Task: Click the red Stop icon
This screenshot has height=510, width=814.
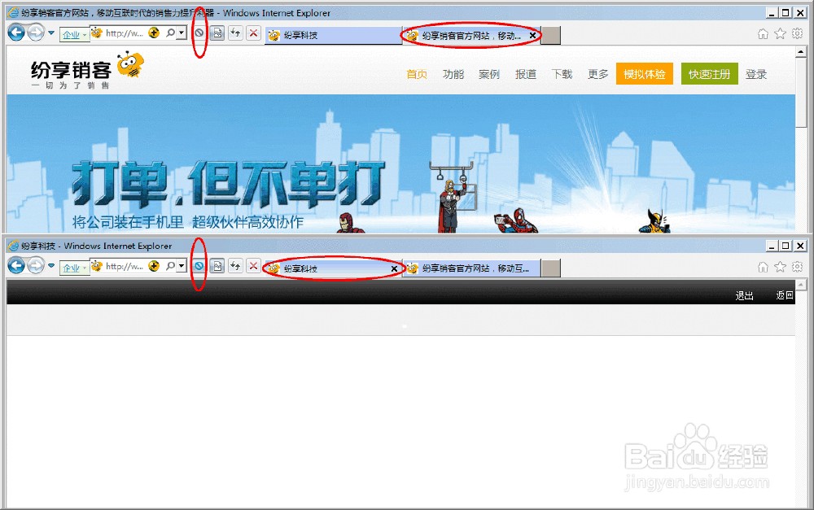Action: click(253, 33)
